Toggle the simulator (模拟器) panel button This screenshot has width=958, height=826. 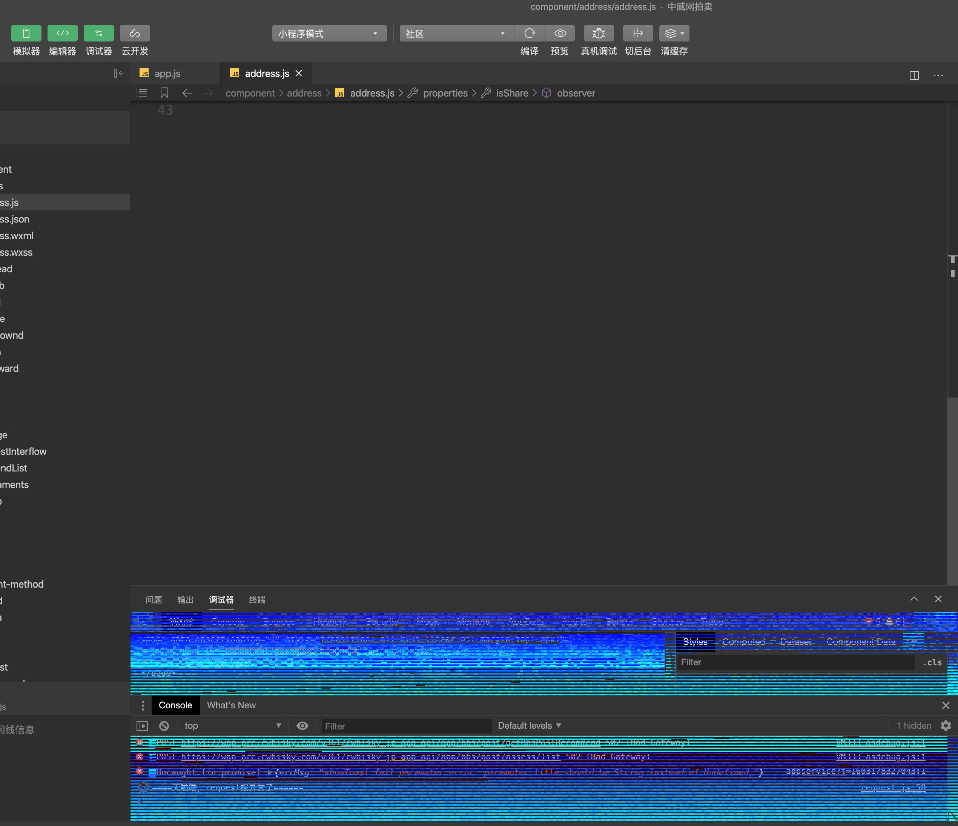click(x=26, y=33)
